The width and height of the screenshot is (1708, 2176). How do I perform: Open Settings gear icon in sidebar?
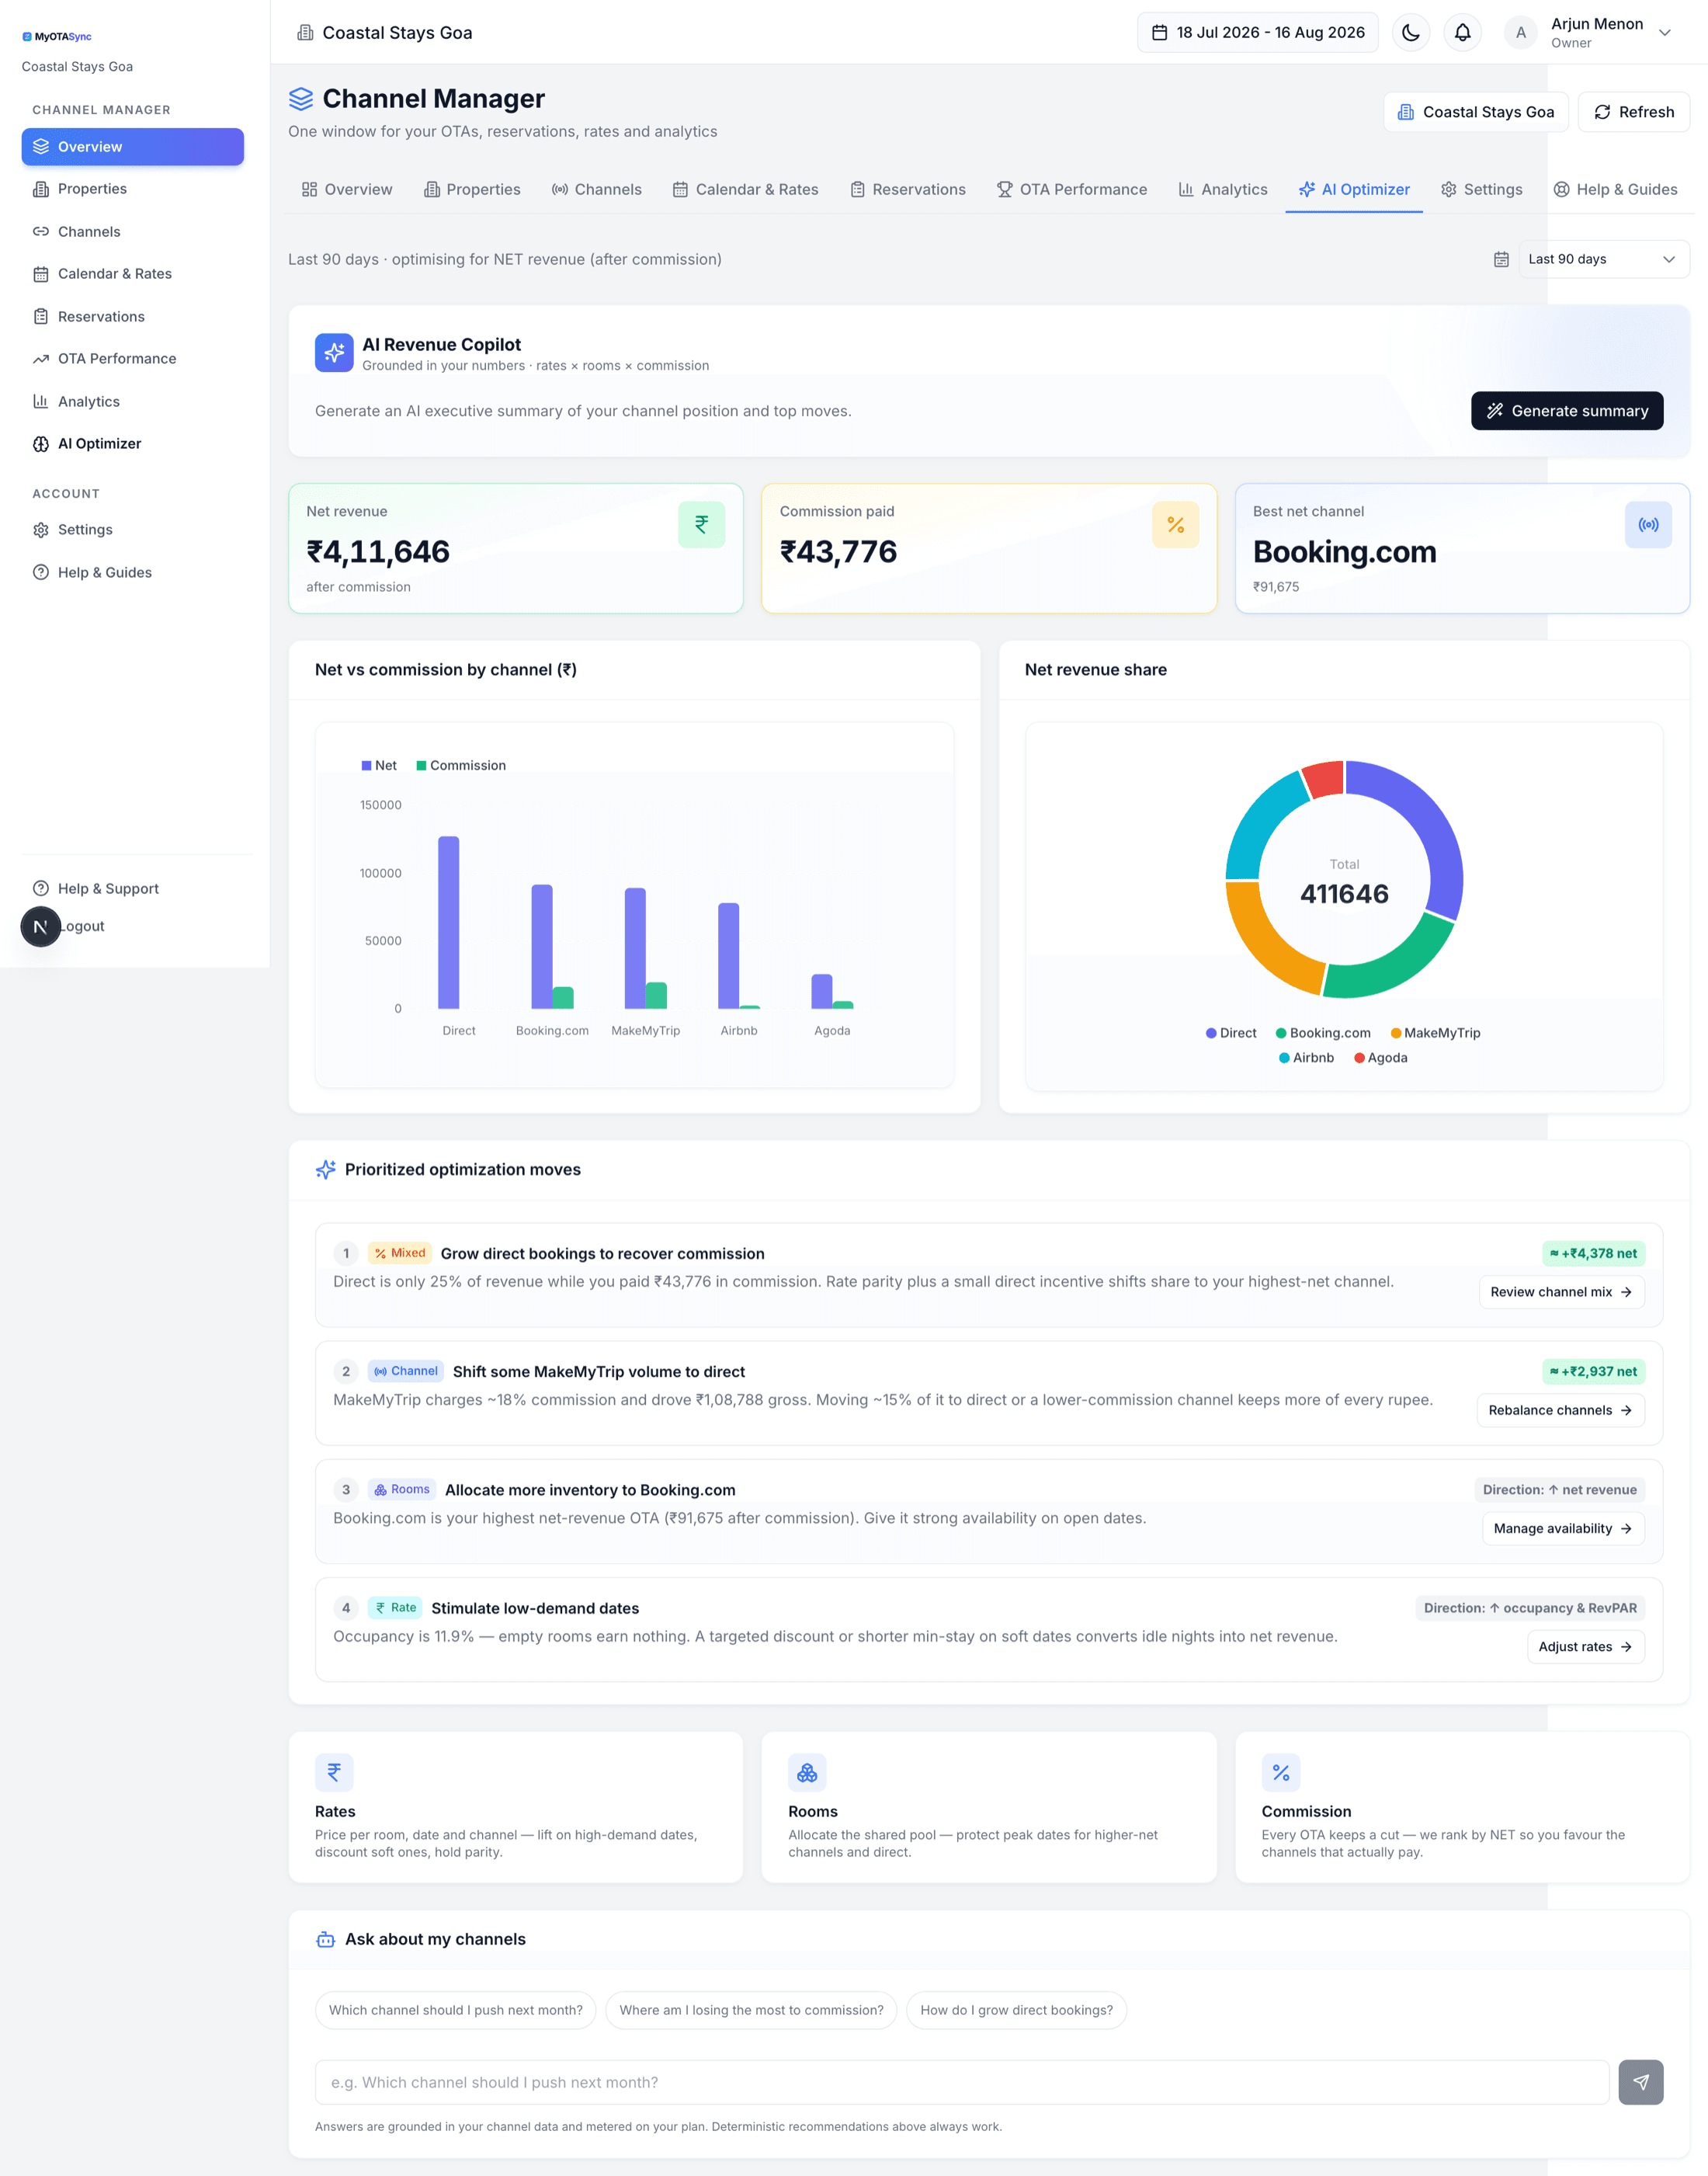pyautogui.click(x=41, y=530)
